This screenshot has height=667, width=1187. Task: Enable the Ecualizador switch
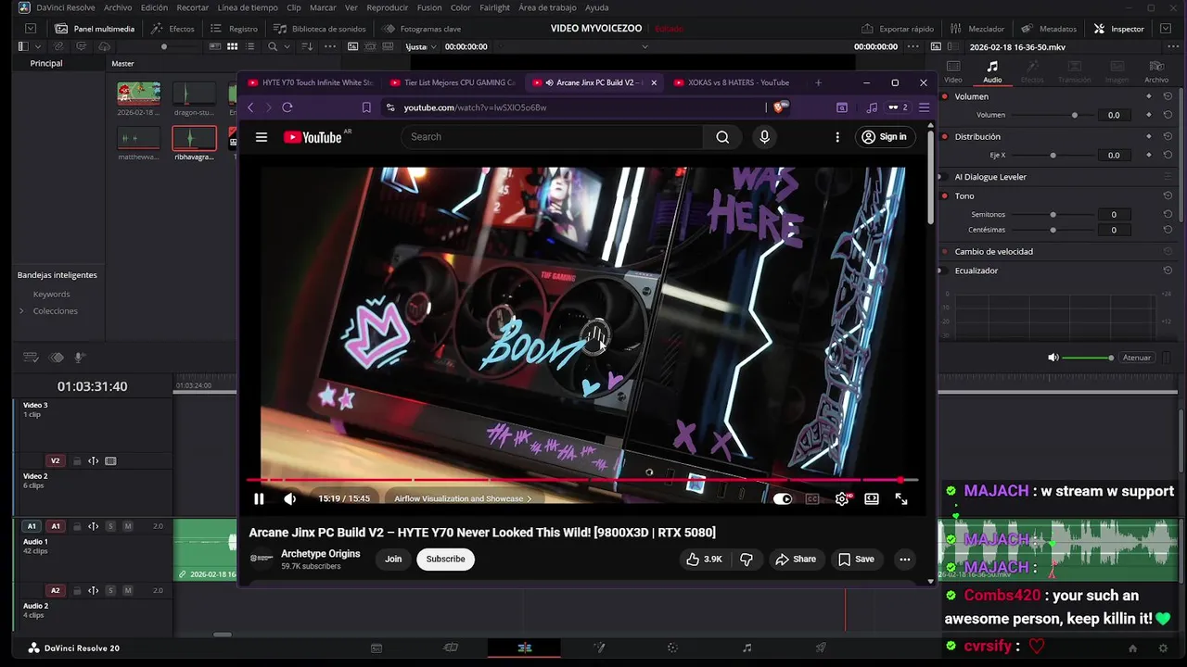pyautogui.click(x=945, y=271)
